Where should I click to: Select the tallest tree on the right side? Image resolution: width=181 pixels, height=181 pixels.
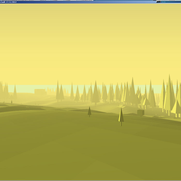click(169, 93)
